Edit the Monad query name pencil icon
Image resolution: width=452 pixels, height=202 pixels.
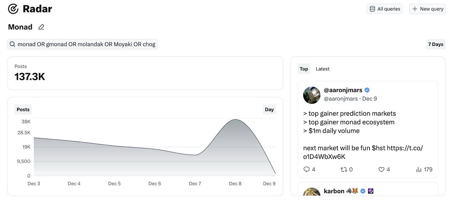(x=41, y=27)
